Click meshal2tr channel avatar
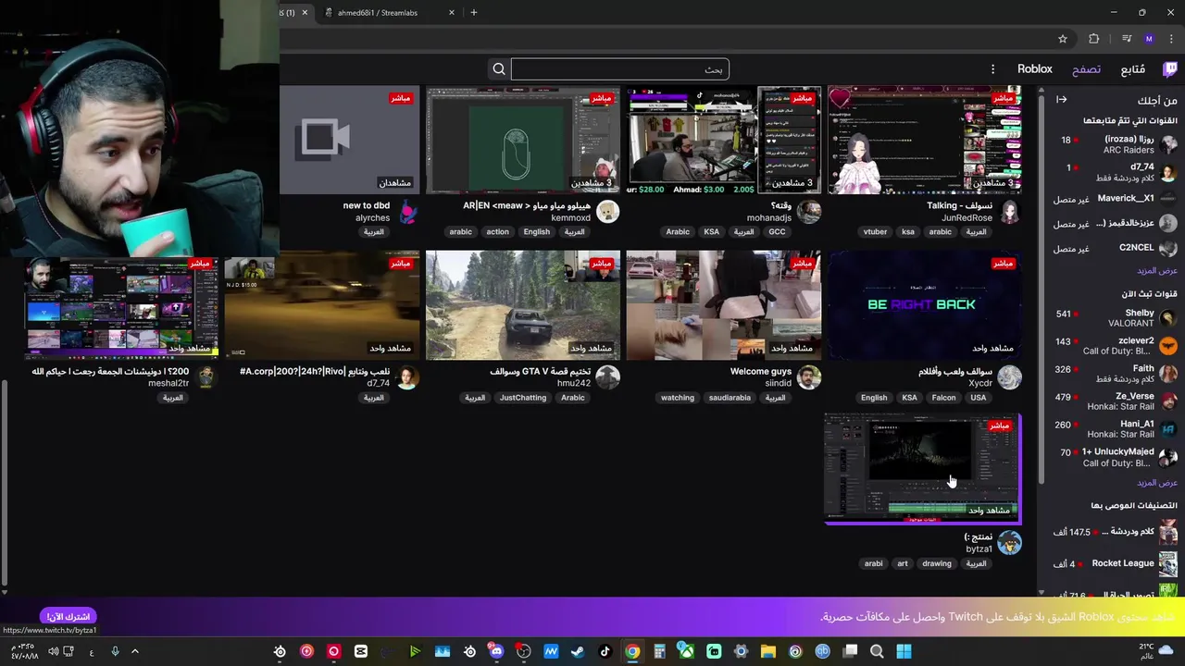This screenshot has height=666, width=1185. (206, 377)
